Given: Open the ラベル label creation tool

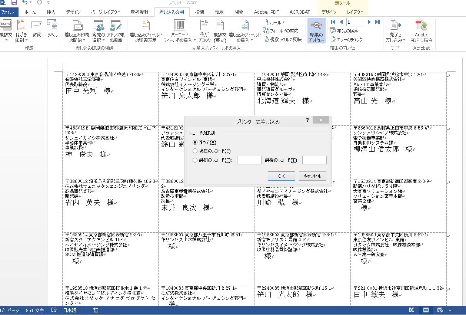Looking at the screenshot, I should [x=52, y=28].
